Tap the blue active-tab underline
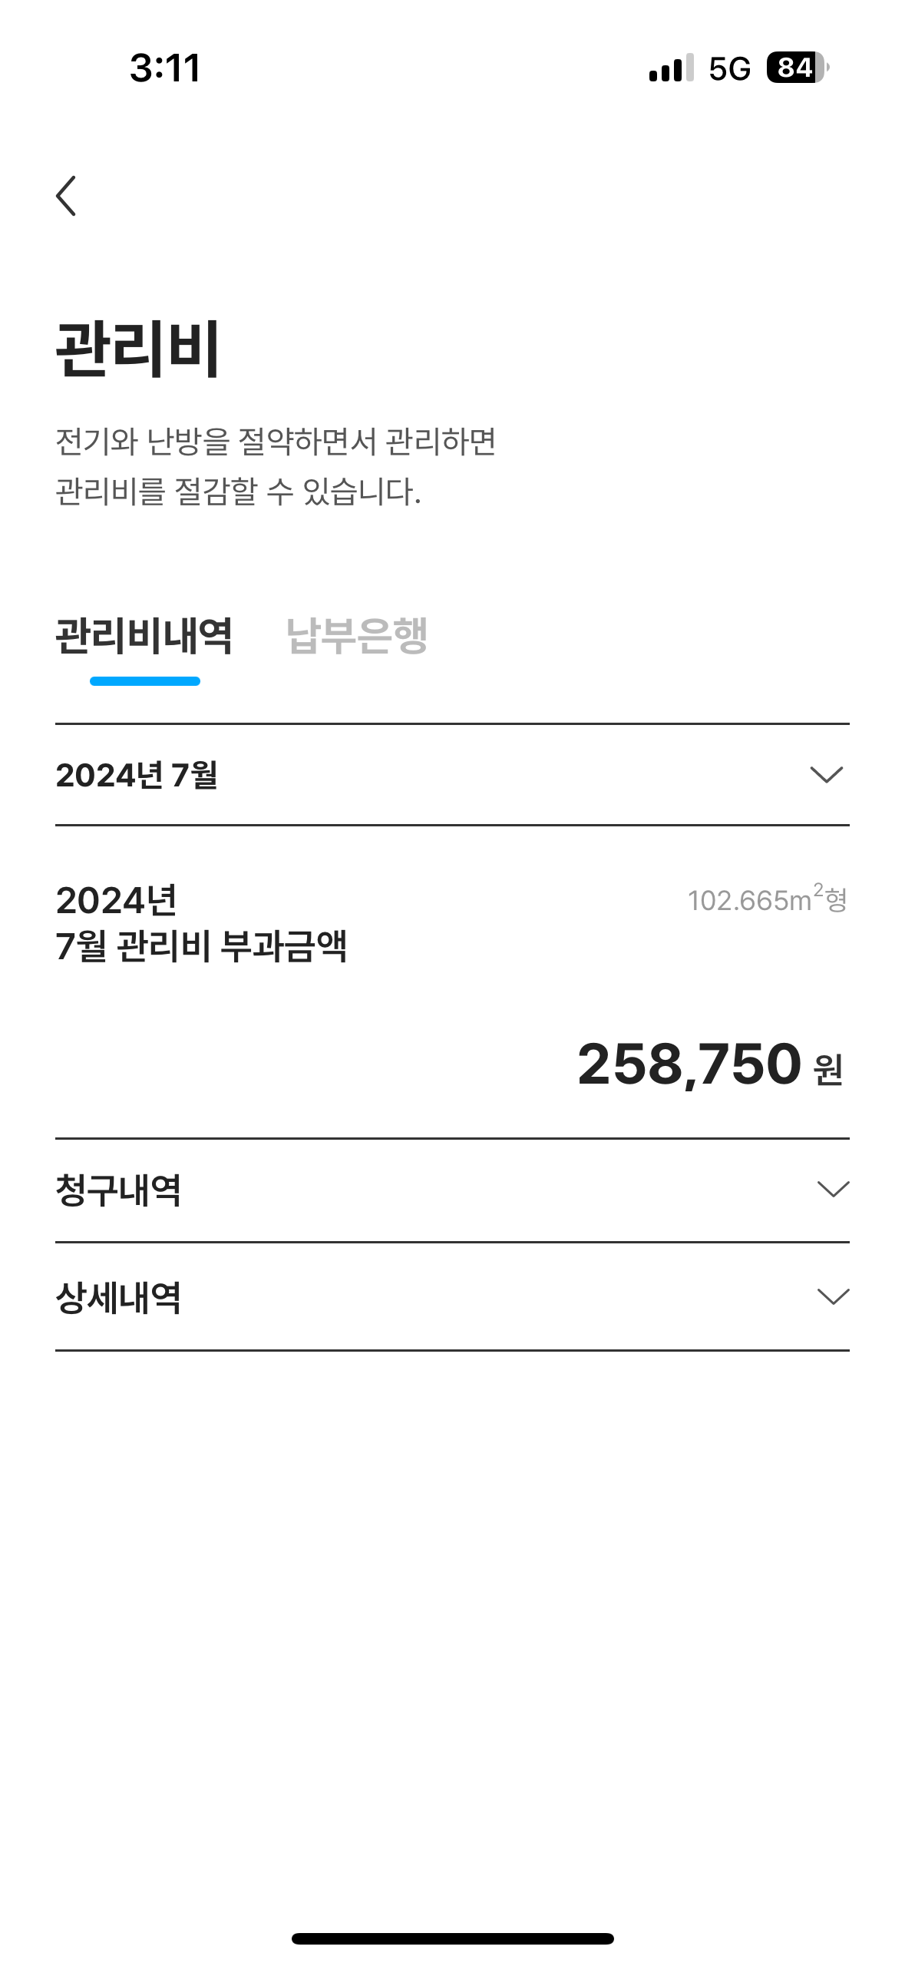Viewport: 905px width, 1963px height. (144, 681)
